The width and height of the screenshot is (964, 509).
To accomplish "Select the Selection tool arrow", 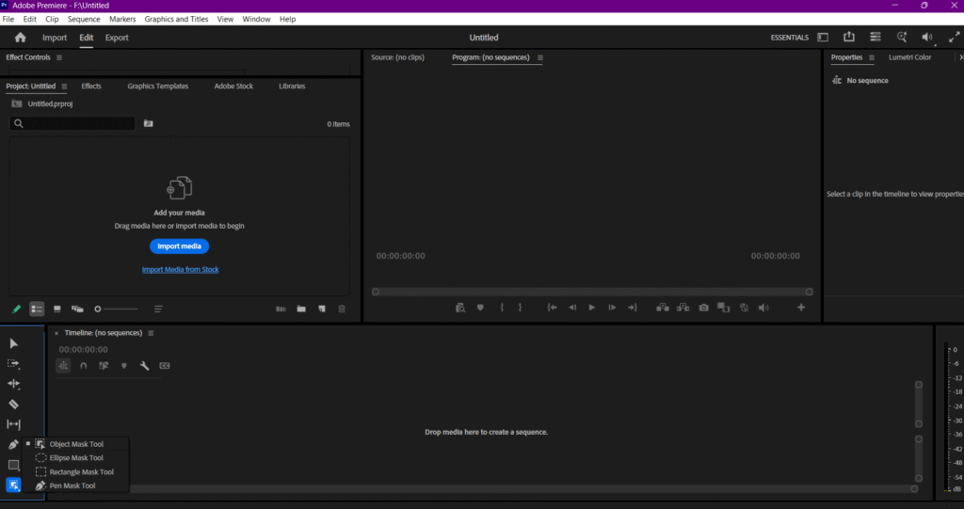I will (13, 343).
